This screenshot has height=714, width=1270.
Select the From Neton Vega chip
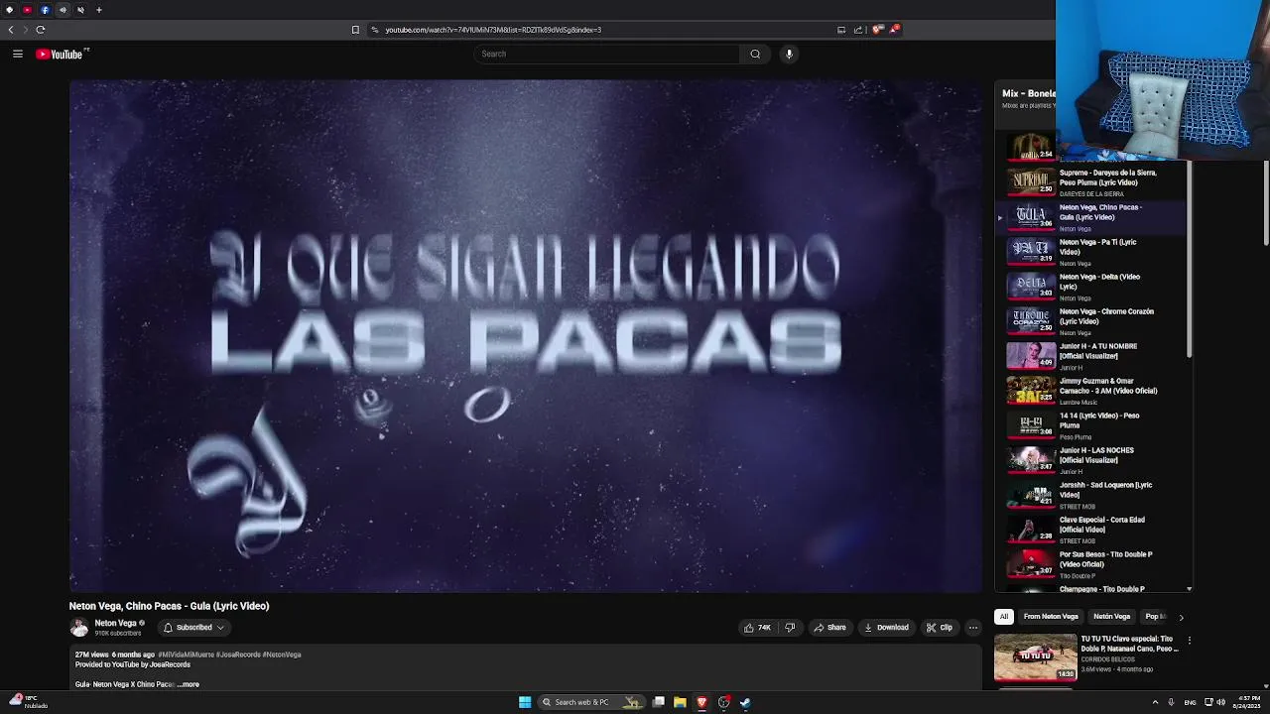coord(1051,617)
